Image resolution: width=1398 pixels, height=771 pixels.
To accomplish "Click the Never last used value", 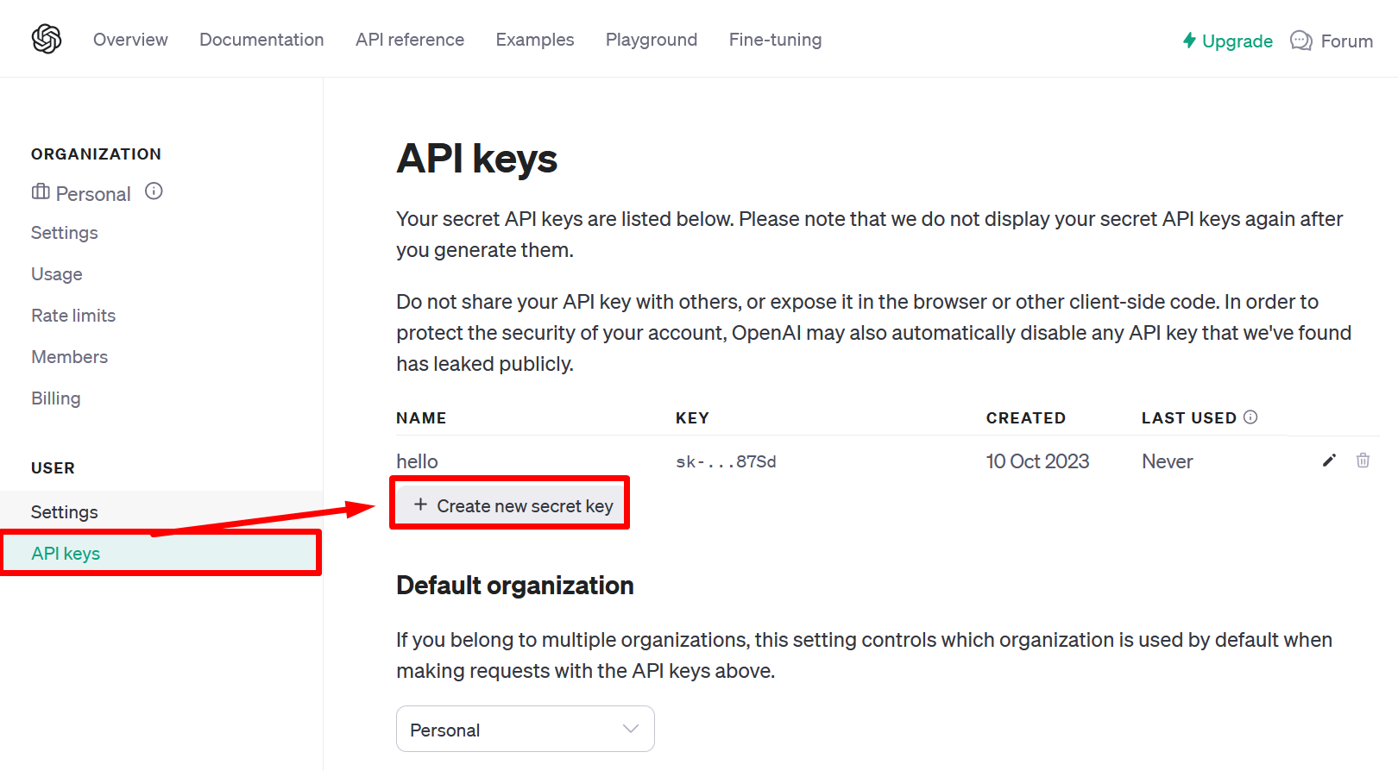I will pyautogui.click(x=1167, y=461).
